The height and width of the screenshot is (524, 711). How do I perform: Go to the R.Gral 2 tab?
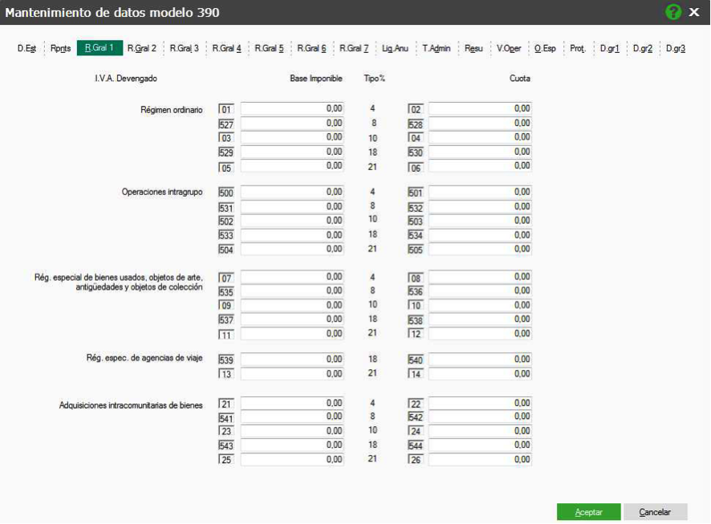coord(142,48)
